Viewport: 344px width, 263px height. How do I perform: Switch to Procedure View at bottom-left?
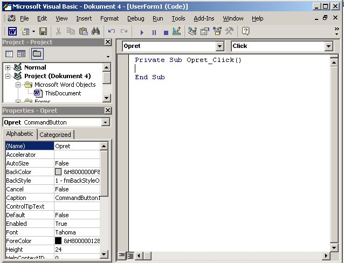[122, 255]
